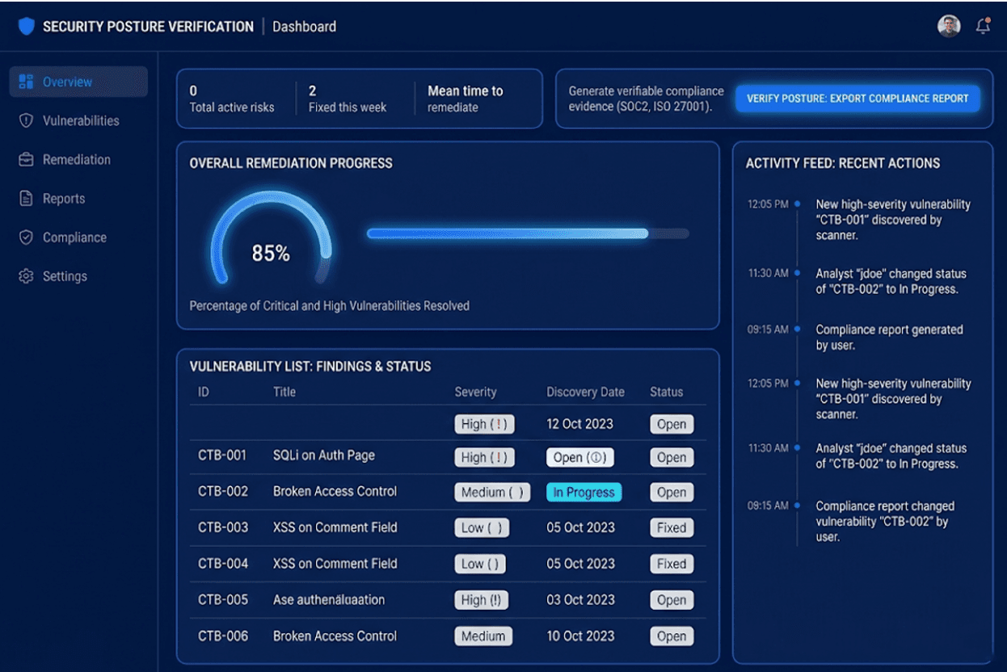This screenshot has width=1007, height=672.
Task: Click the SQLi on Auth Page title
Action: click(x=324, y=456)
